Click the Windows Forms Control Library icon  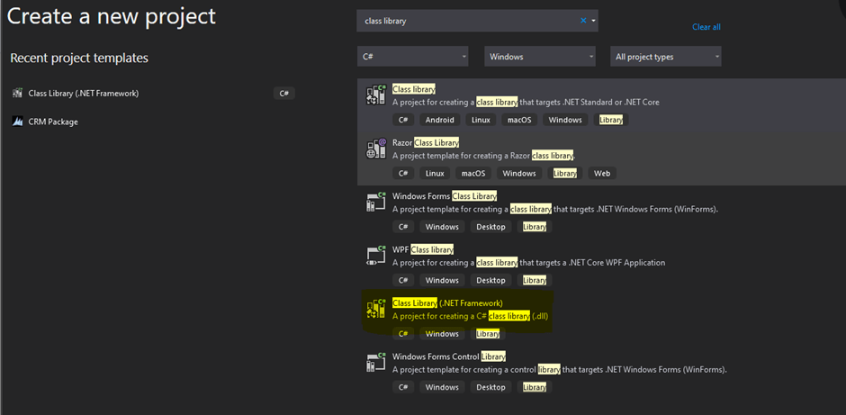click(375, 363)
